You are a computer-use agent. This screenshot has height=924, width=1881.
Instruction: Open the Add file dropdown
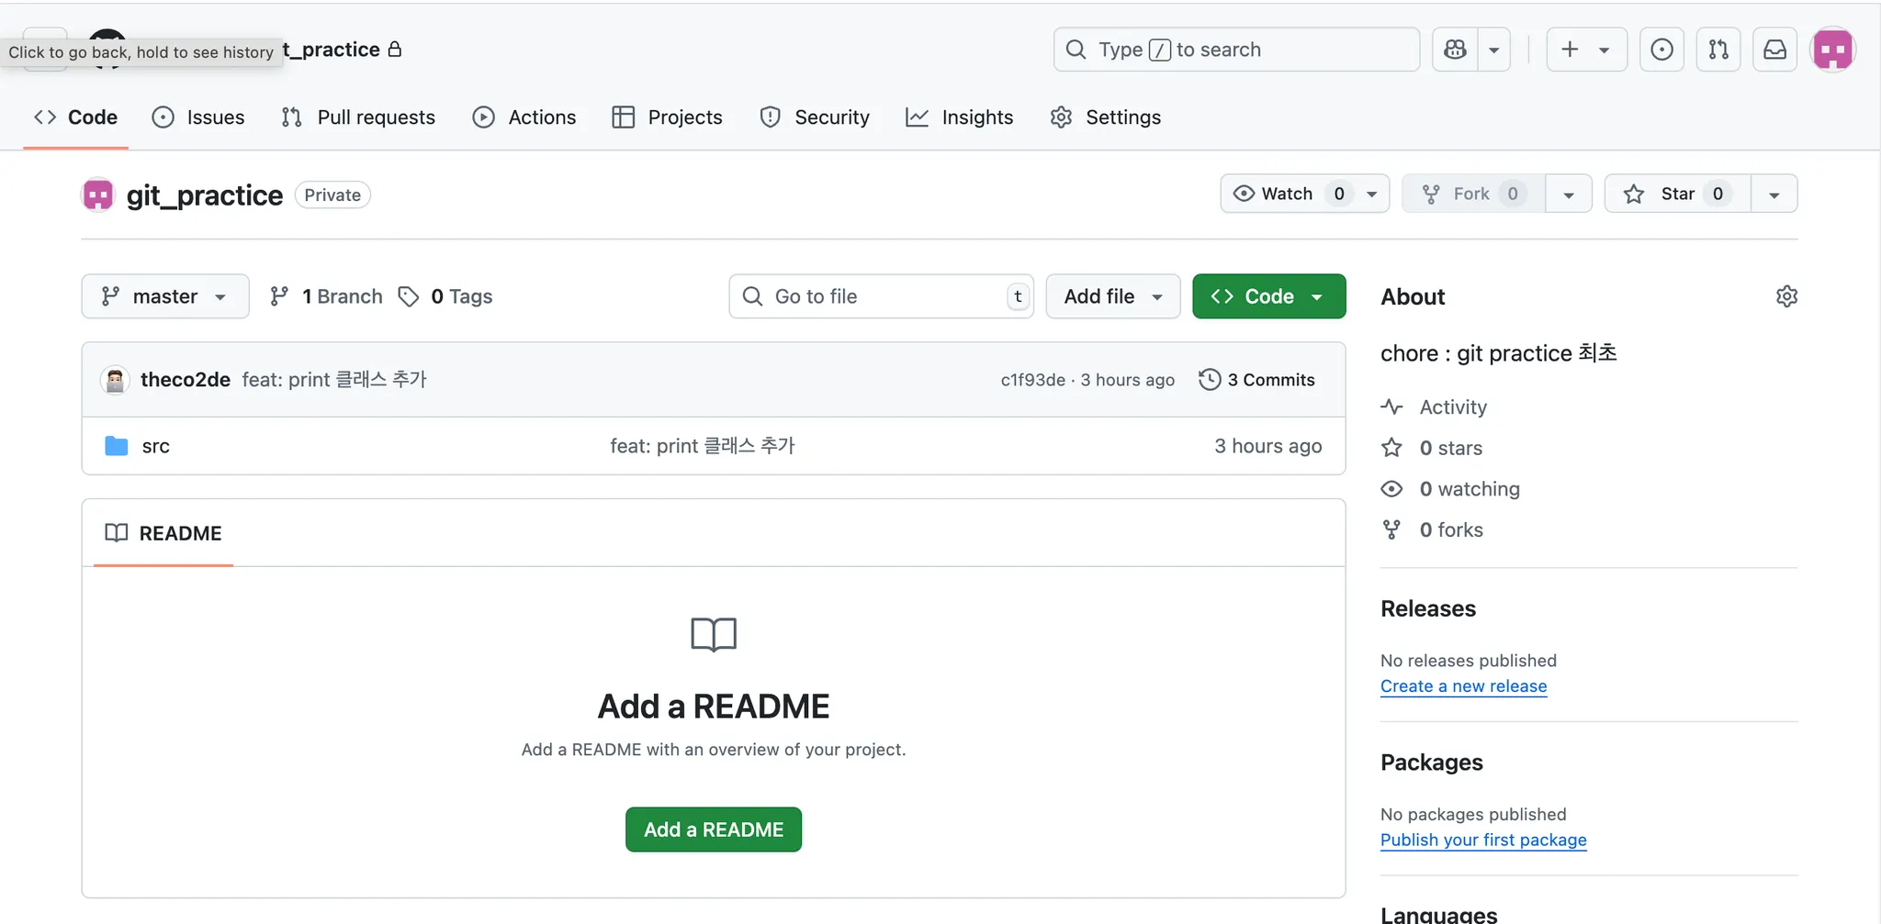1112,296
